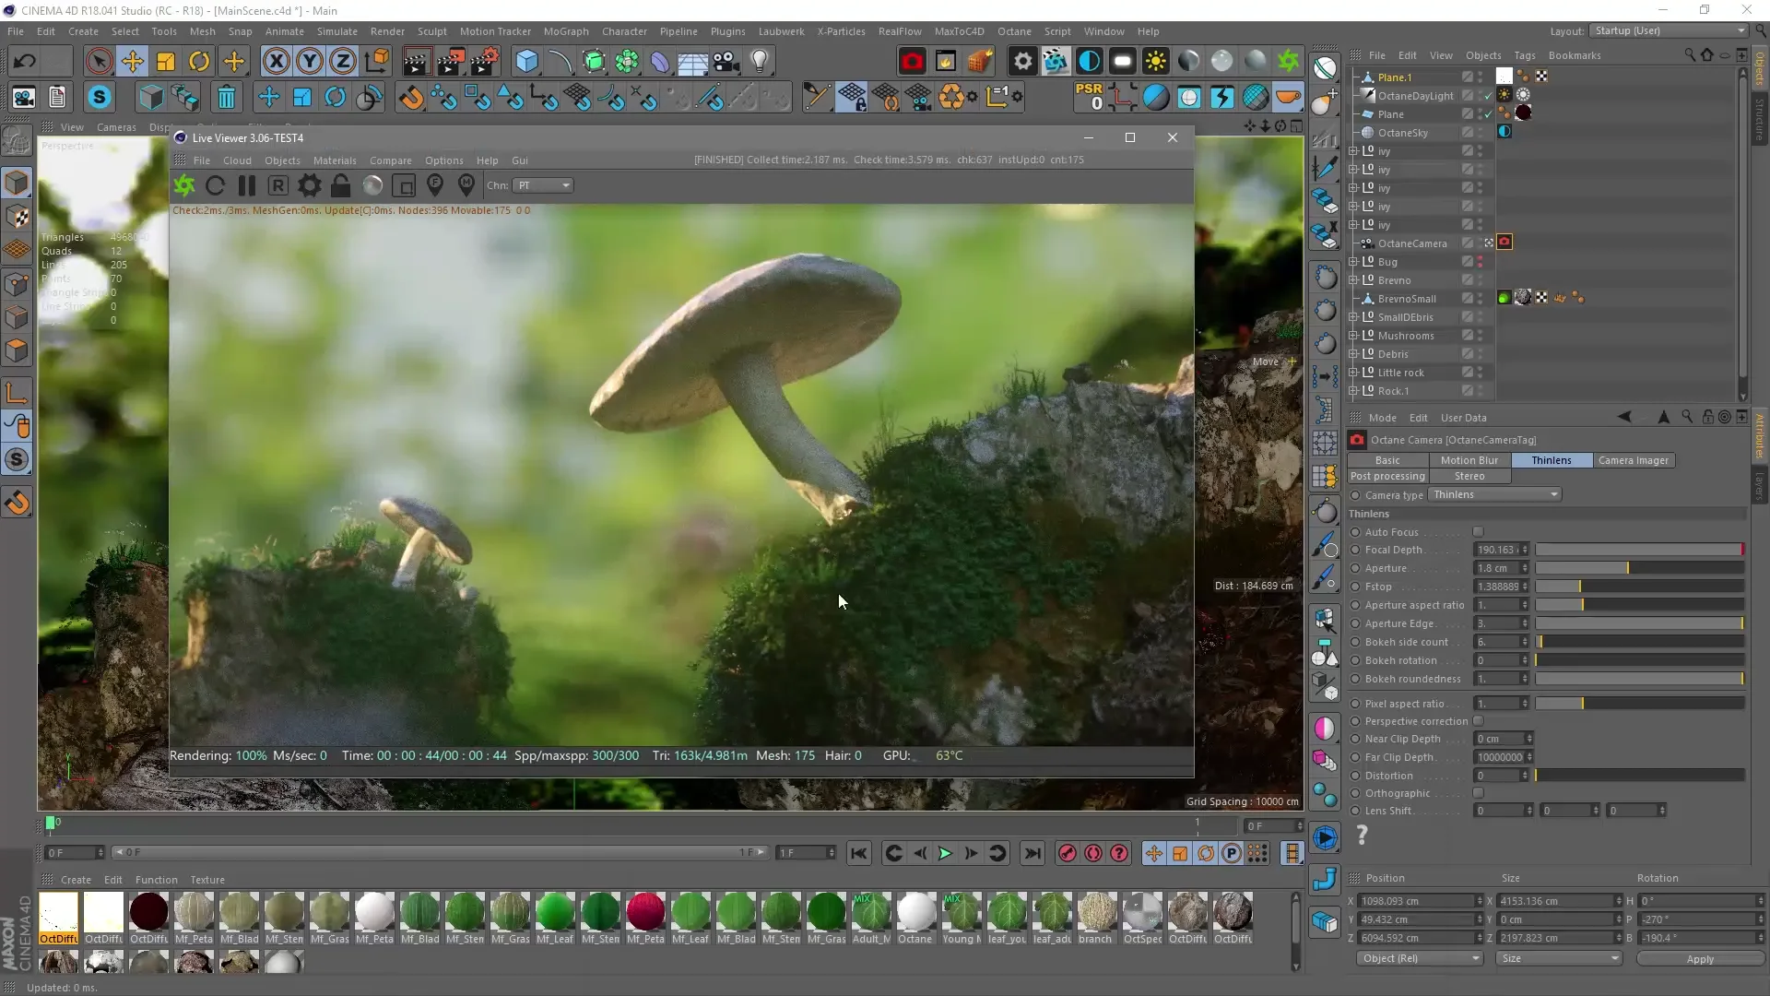Enable Perspective correction checkbox
The height and width of the screenshot is (996, 1770).
(x=1480, y=720)
